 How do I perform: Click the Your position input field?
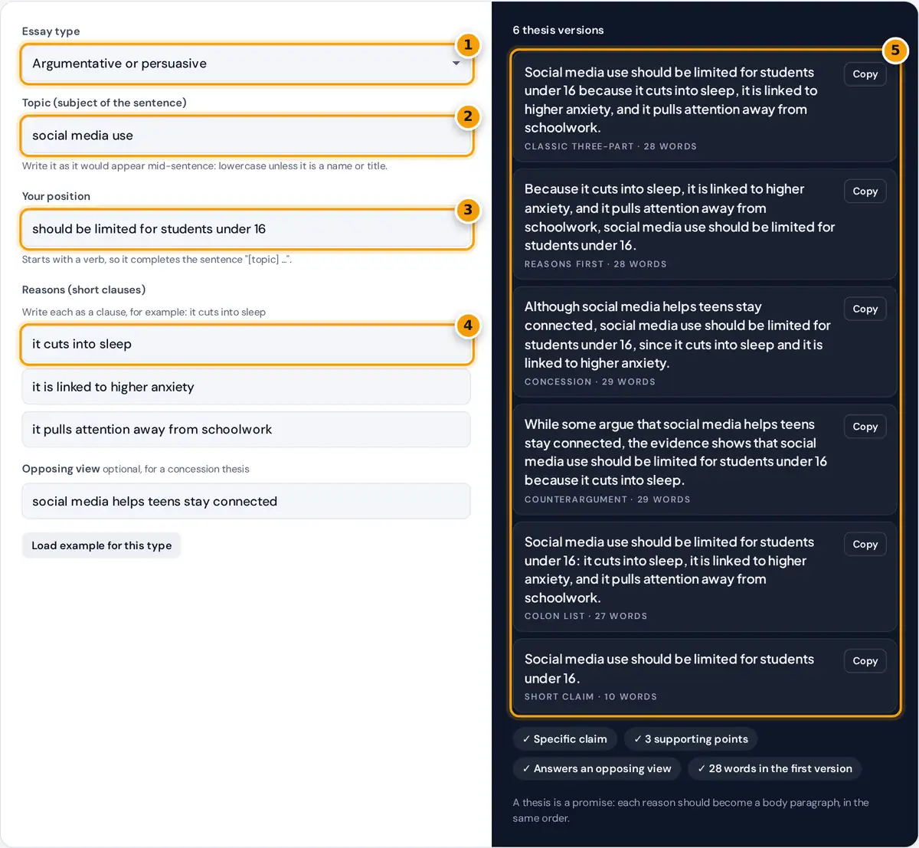[247, 229]
